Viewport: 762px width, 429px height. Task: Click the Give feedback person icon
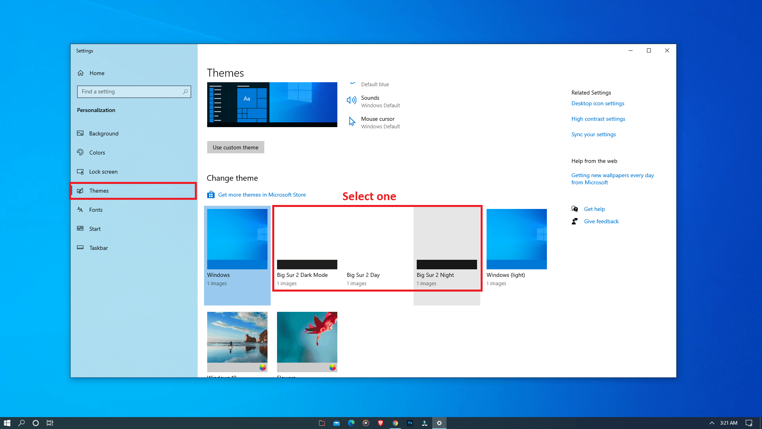tap(575, 221)
